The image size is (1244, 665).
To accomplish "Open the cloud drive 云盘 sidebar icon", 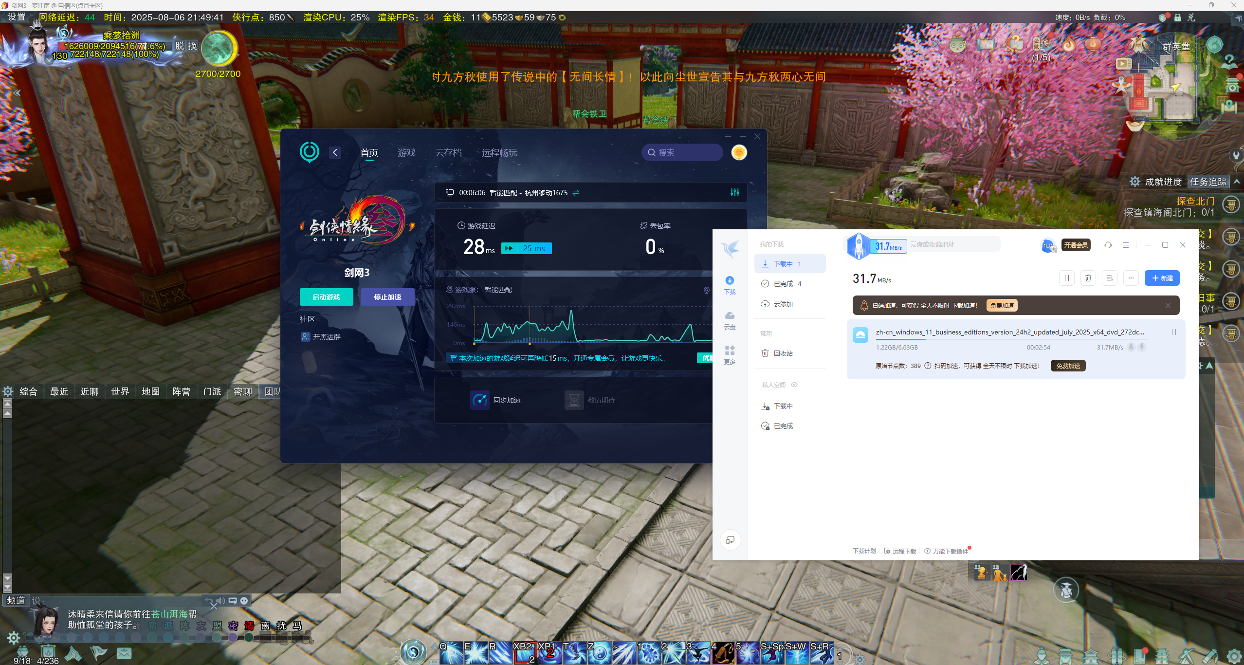I will click(x=730, y=319).
